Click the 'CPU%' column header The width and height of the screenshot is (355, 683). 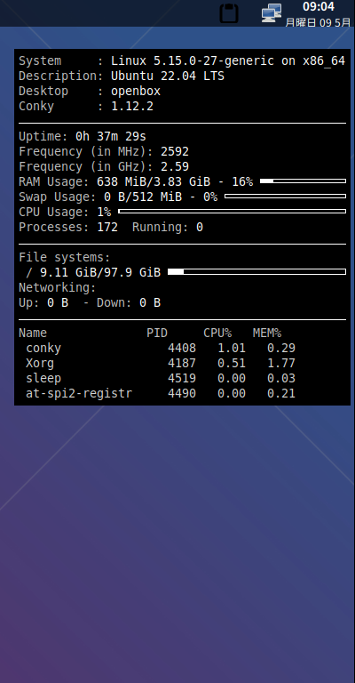click(217, 333)
